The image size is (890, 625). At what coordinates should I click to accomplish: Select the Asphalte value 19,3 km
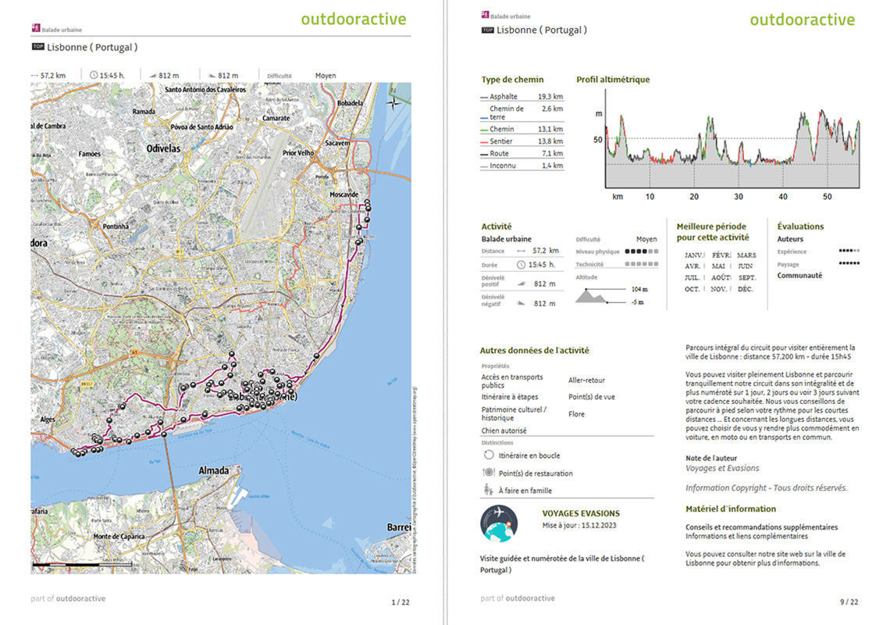click(x=550, y=97)
